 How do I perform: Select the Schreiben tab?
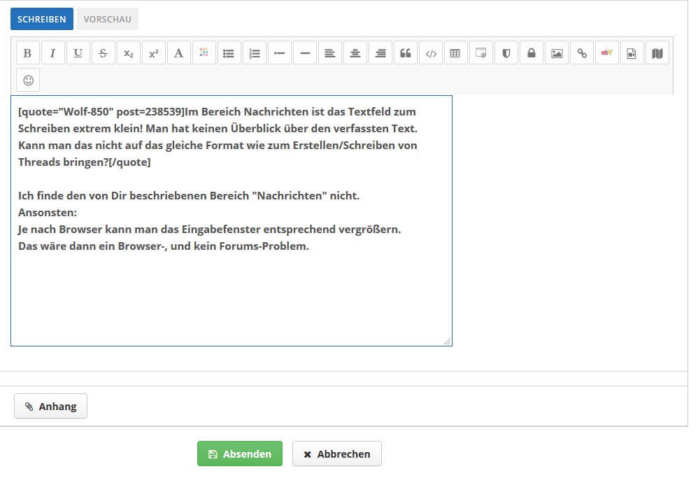42,19
